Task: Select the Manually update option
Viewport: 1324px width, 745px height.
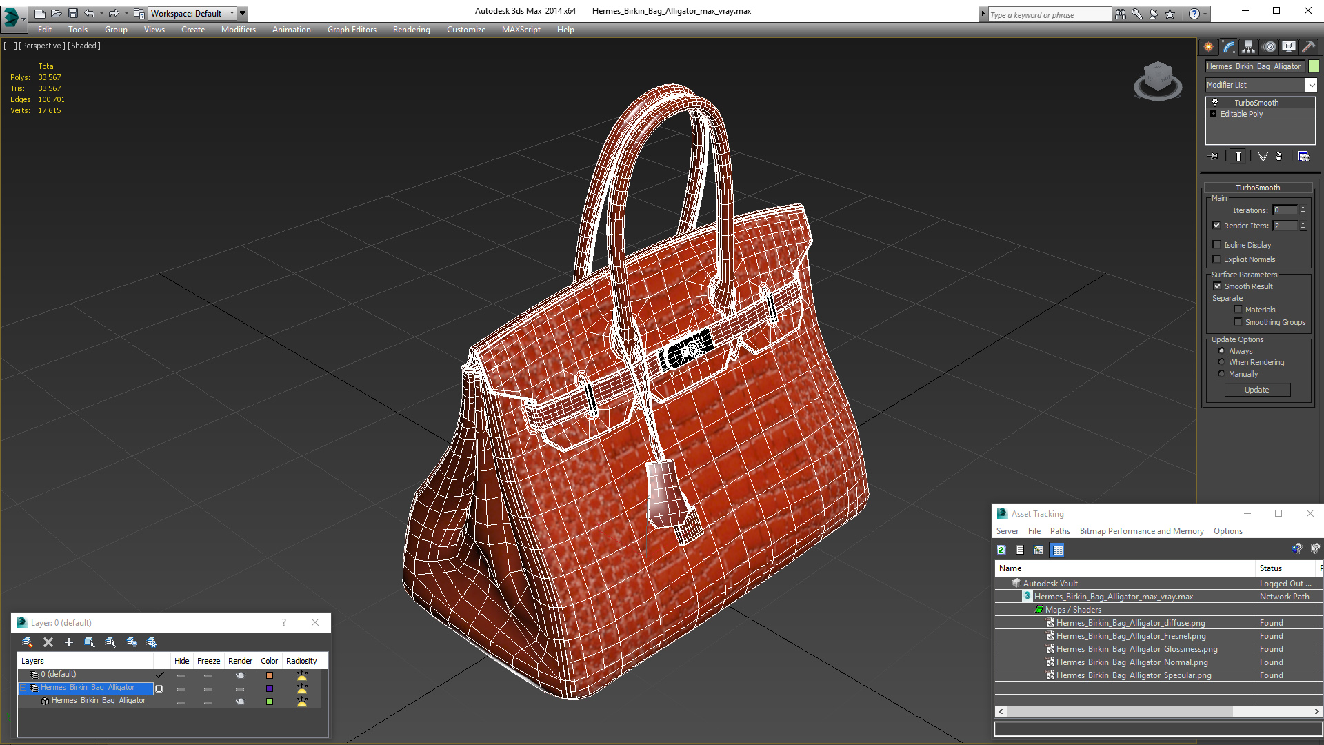Action: (1221, 374)
